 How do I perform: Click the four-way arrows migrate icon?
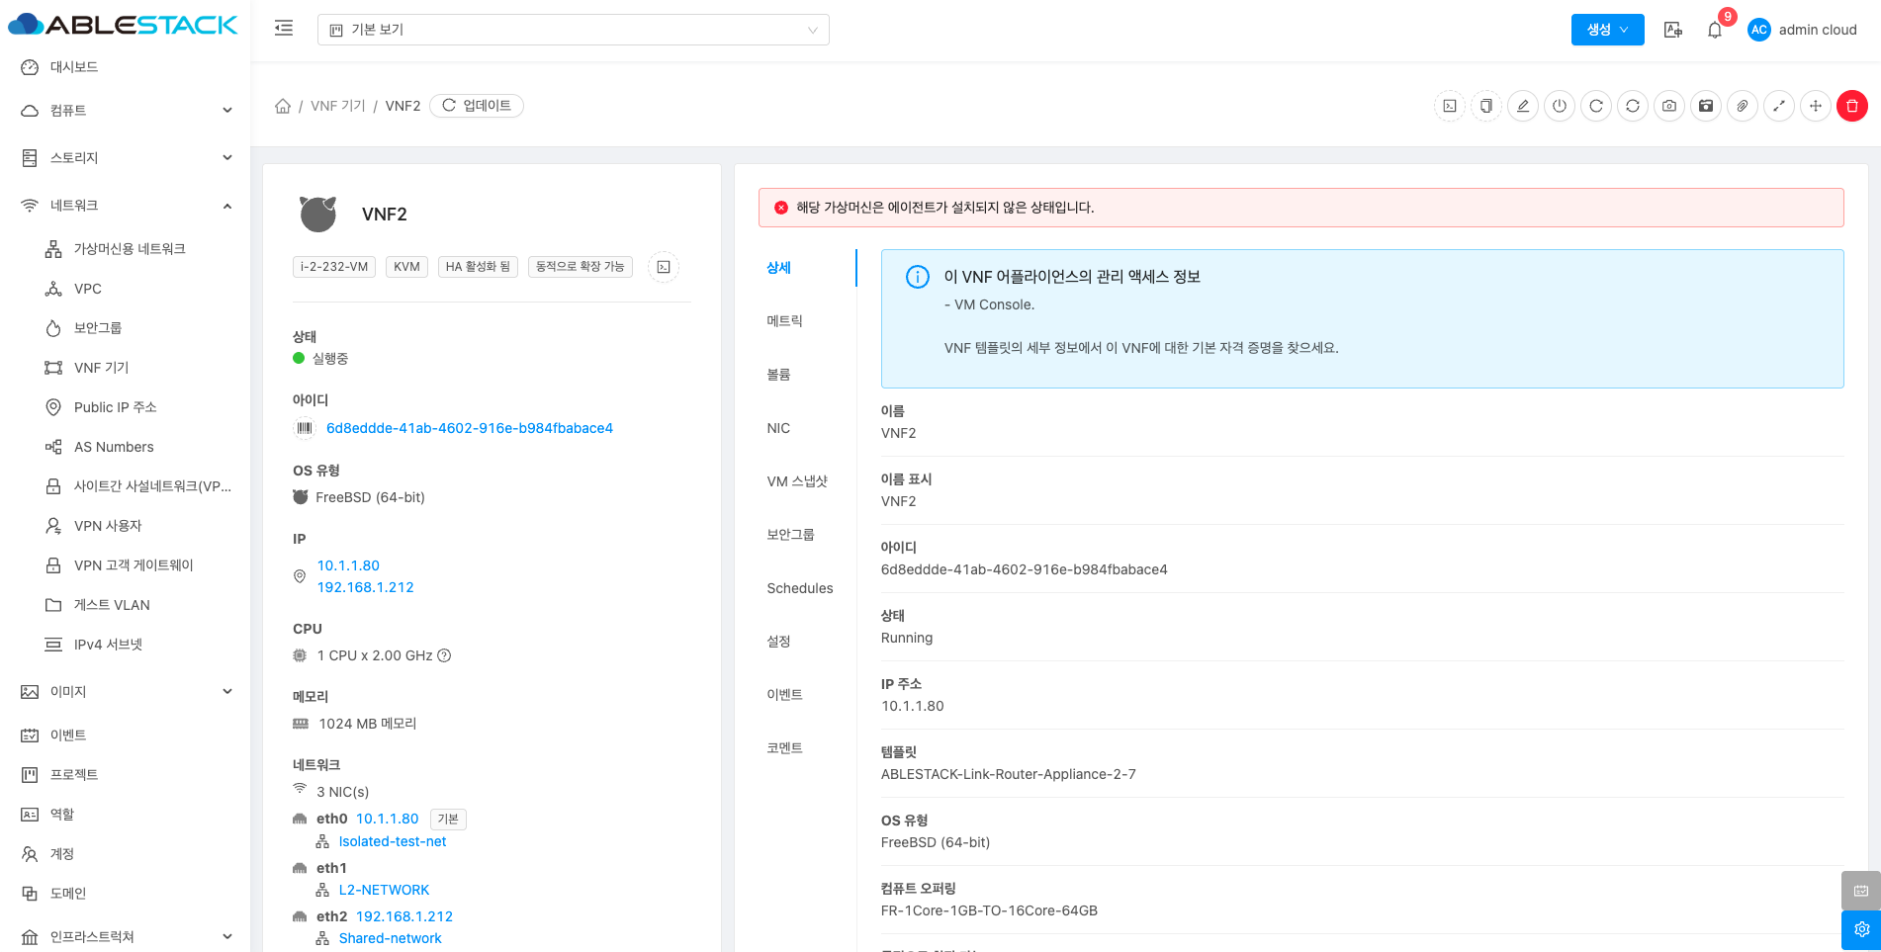[x=1816, y=106]
